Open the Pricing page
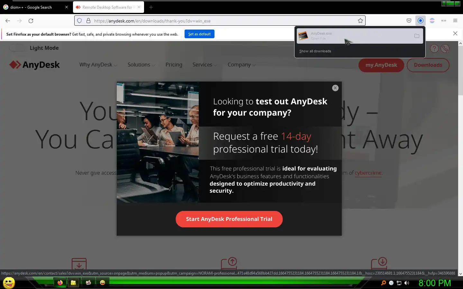 174,65
